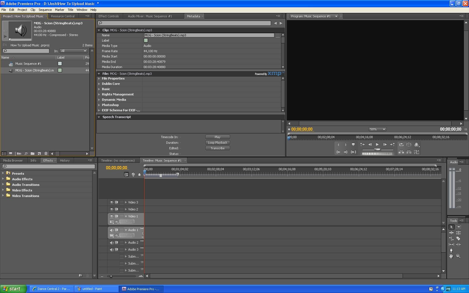
Task: Select the Zoom magnifier tool
Action: point(458,256)
